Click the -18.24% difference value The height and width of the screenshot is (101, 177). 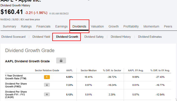click(112, 85)
